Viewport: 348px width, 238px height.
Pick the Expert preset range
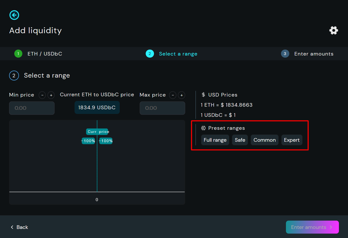point(292,140)
